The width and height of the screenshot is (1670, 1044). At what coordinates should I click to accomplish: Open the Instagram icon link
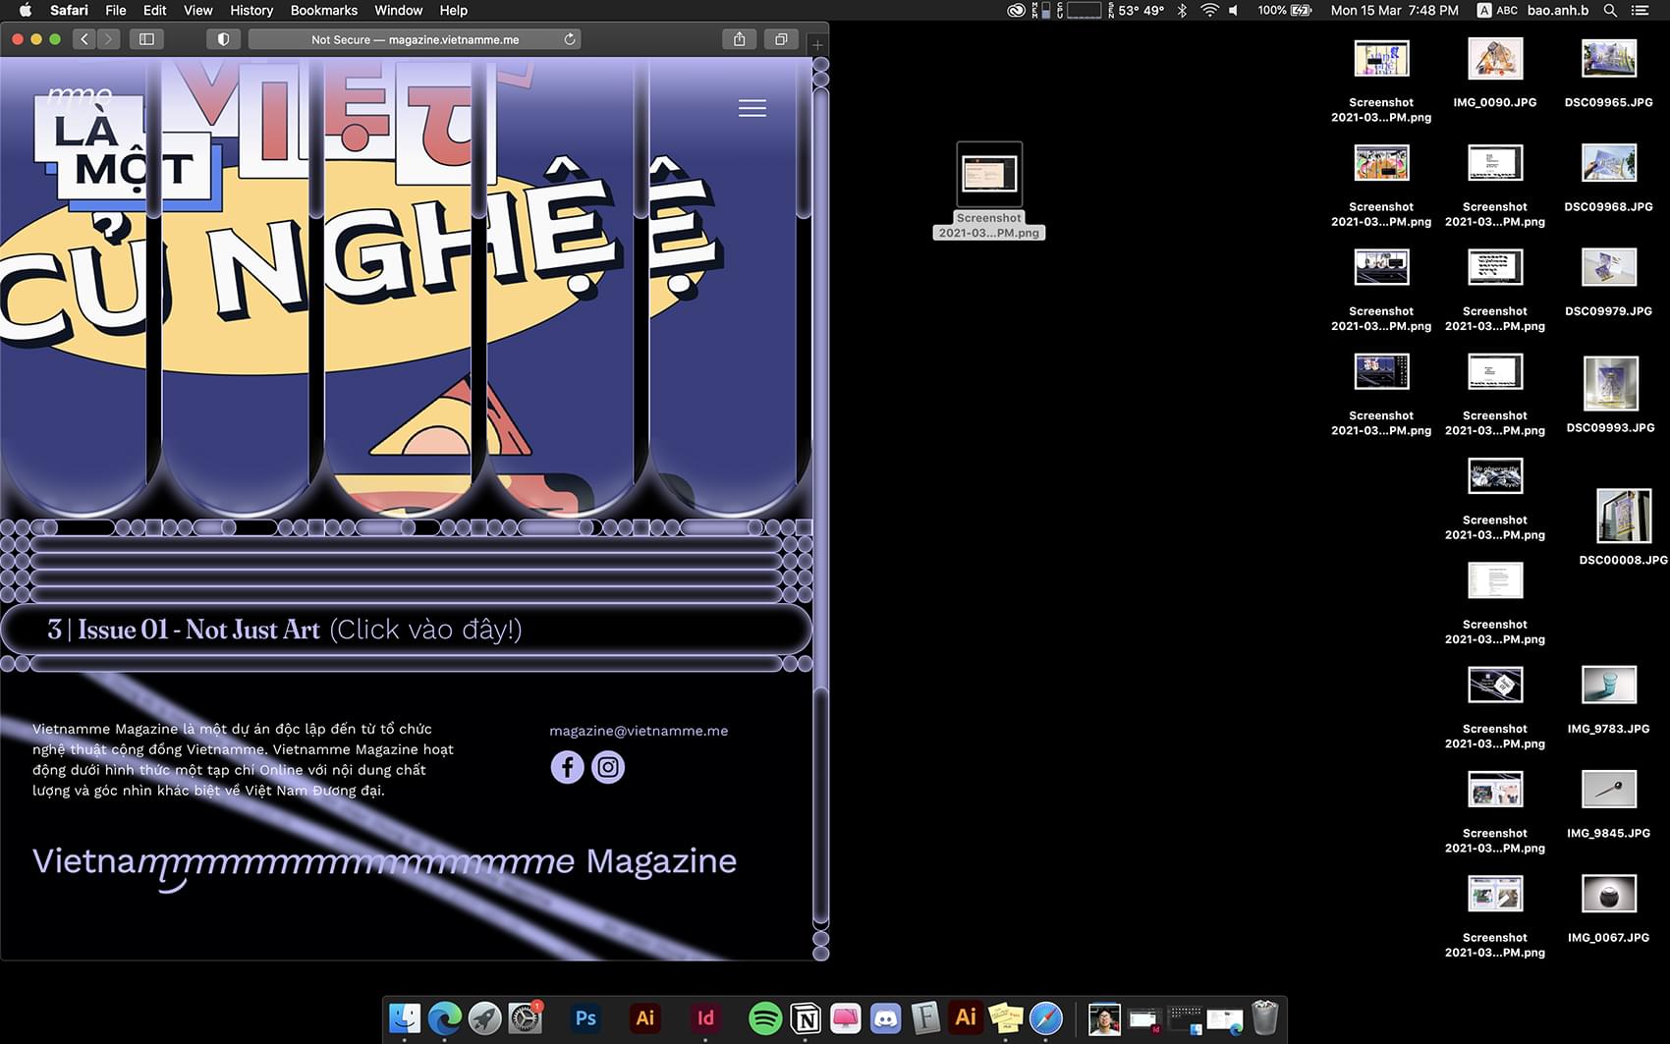pos(608,767)
